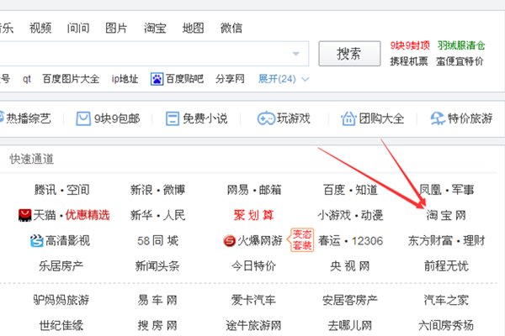This screenshot has width=505, height=336.
Task: Click the blue 高清影视 TV icon
Action: 36,240
